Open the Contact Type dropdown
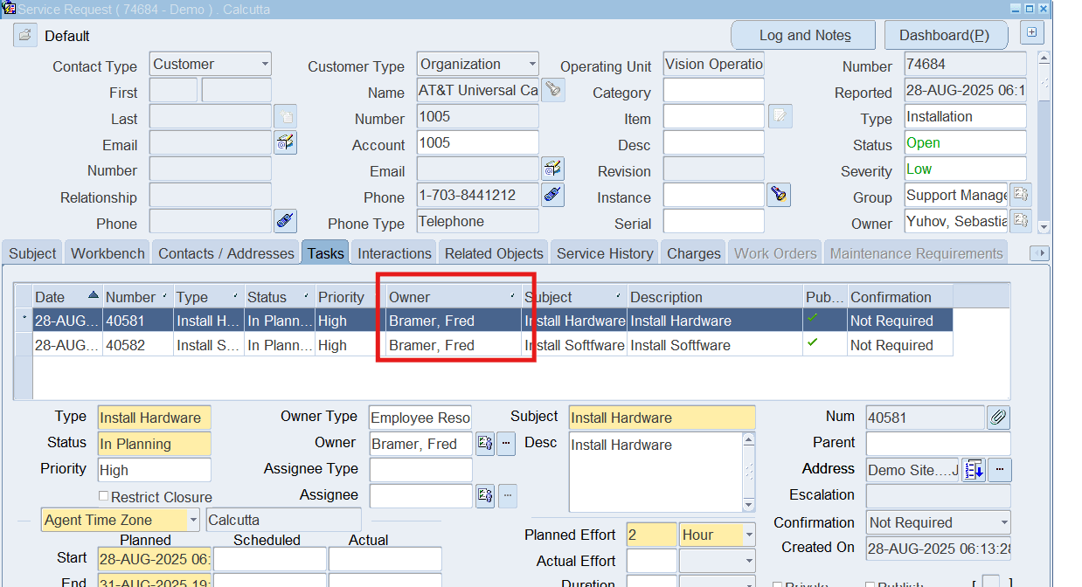1082x587 pixels. (x=265, y=64)
